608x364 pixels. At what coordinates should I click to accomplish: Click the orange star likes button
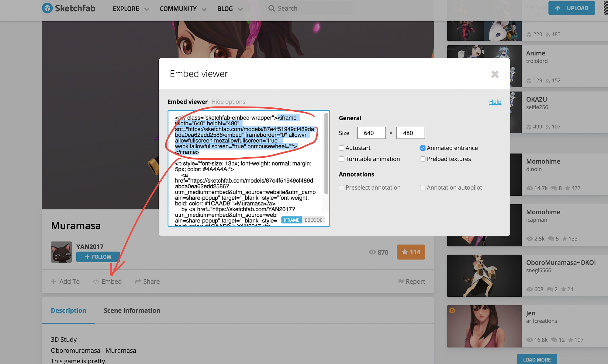pos(411,252)
